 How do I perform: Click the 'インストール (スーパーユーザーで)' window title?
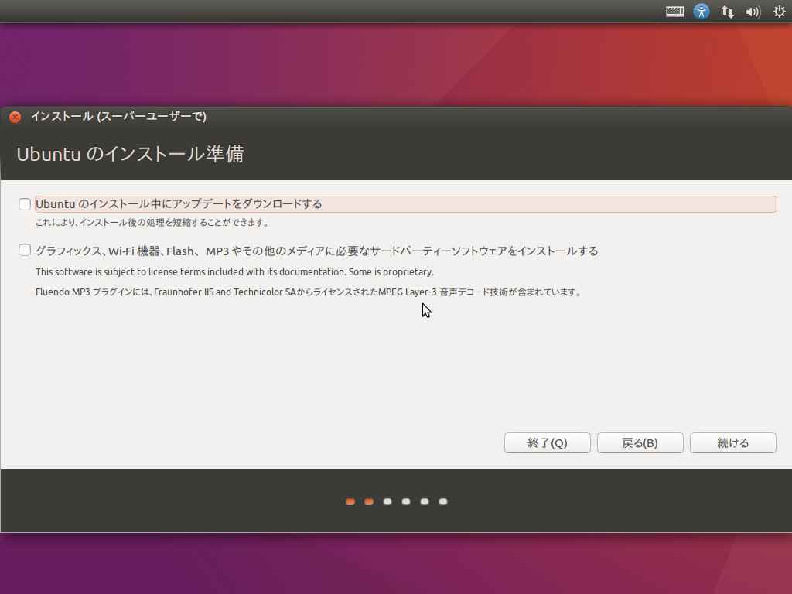tap(118, 117)
